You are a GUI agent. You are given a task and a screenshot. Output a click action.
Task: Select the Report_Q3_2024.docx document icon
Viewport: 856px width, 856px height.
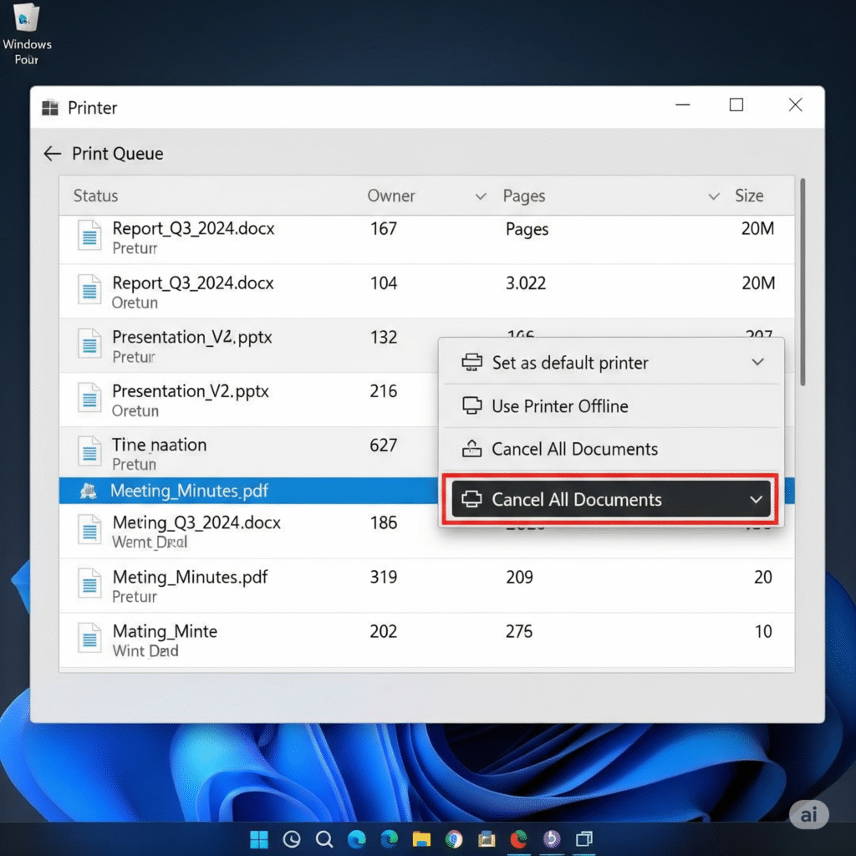point(89,237)
